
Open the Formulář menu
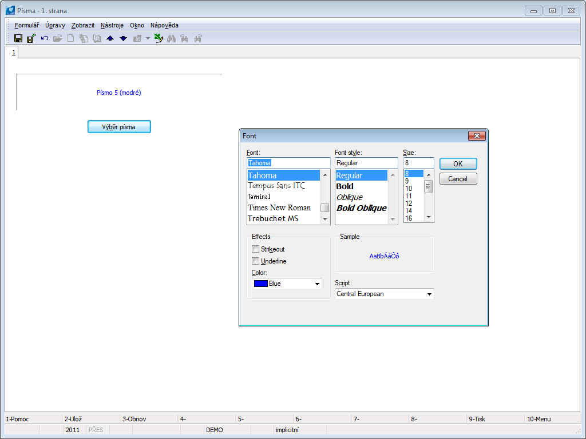[x=27, y=25]
